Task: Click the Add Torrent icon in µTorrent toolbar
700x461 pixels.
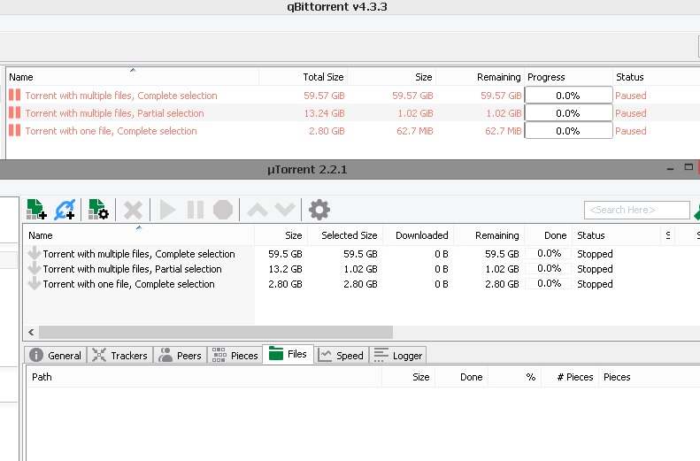Action: point(36,210)
